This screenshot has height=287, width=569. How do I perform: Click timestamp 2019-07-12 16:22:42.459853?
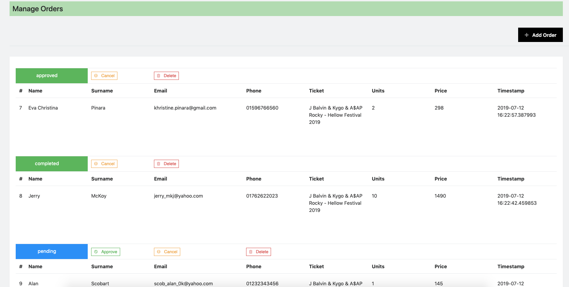[x=517, y=199]
